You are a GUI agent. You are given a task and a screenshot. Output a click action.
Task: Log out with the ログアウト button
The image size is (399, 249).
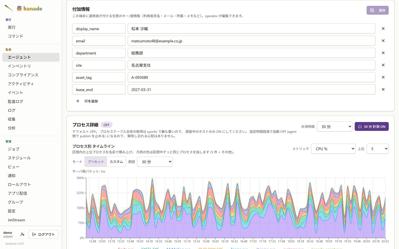[x=44, y=234]
